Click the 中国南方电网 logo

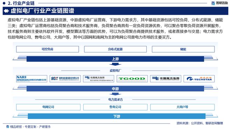[x=166, y=79]
